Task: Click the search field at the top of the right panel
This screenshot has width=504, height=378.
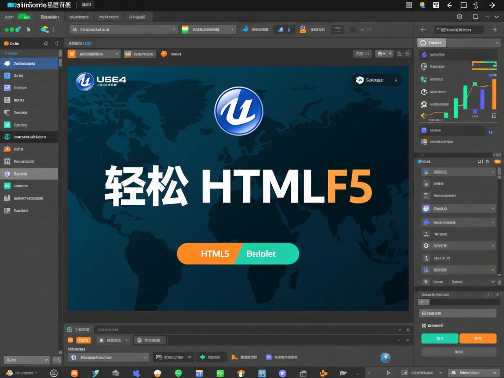Action: coord(458,29)
